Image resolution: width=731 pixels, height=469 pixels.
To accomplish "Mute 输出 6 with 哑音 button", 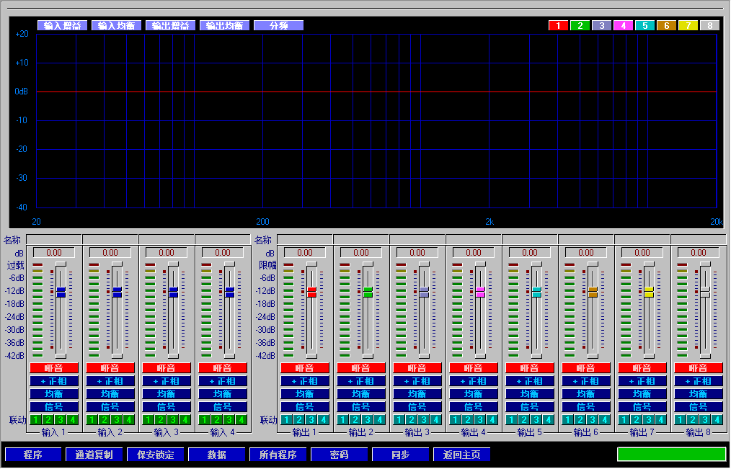I will (586, 368).
